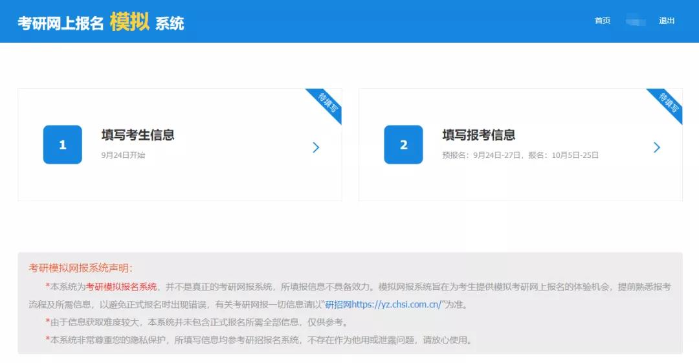Click the yellow 模拟 word in header
The height and width of the screenshot is (363, 699).
point(129,22)
